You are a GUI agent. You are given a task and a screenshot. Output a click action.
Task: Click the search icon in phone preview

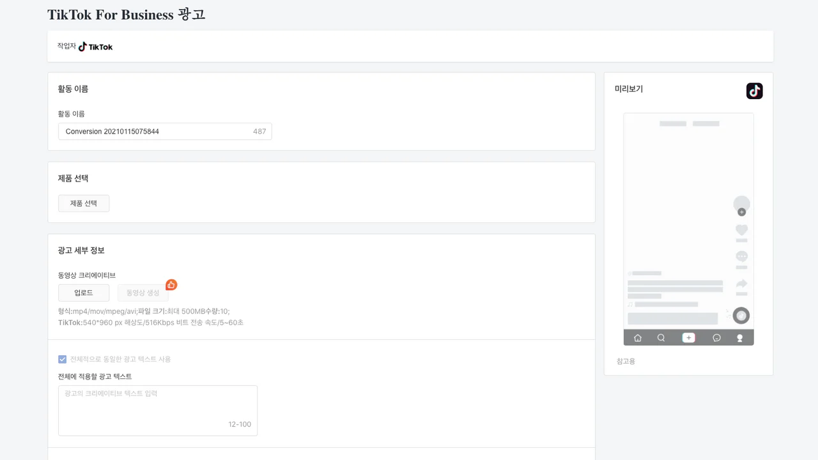tap(661, 337)
